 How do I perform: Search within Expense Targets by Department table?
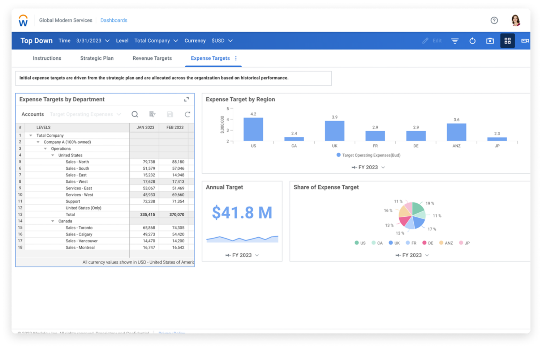[x=135, y=114]
